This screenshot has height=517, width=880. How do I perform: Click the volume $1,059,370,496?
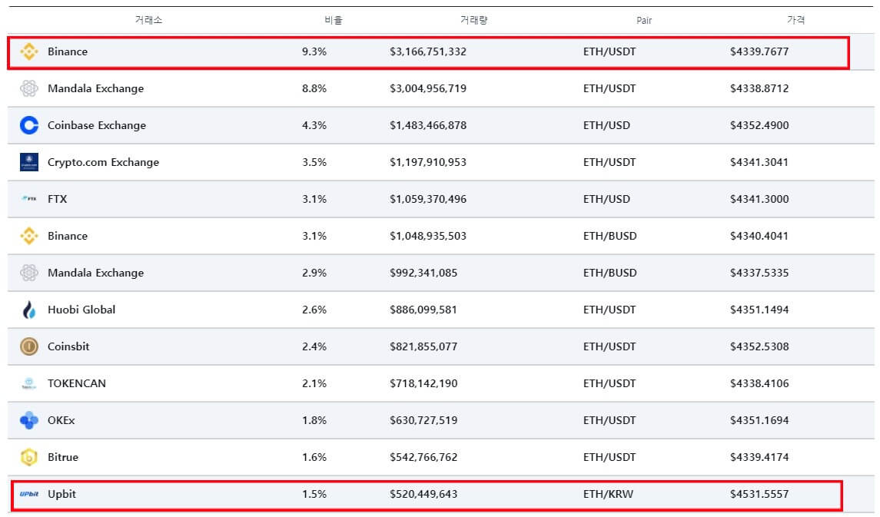[428, 199]
